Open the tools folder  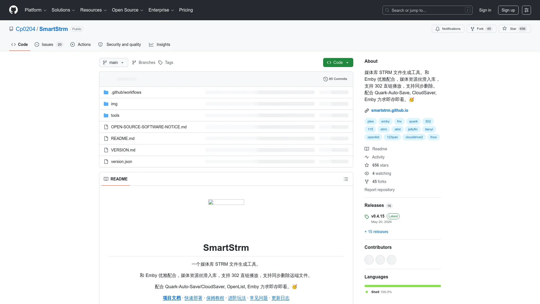tap(115, 115)
